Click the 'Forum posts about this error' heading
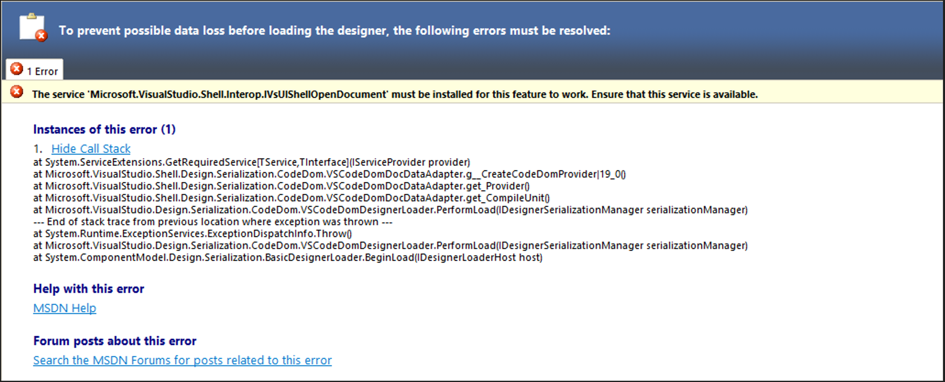This screenshot has width=945, height=382. [x=115, y=341]
